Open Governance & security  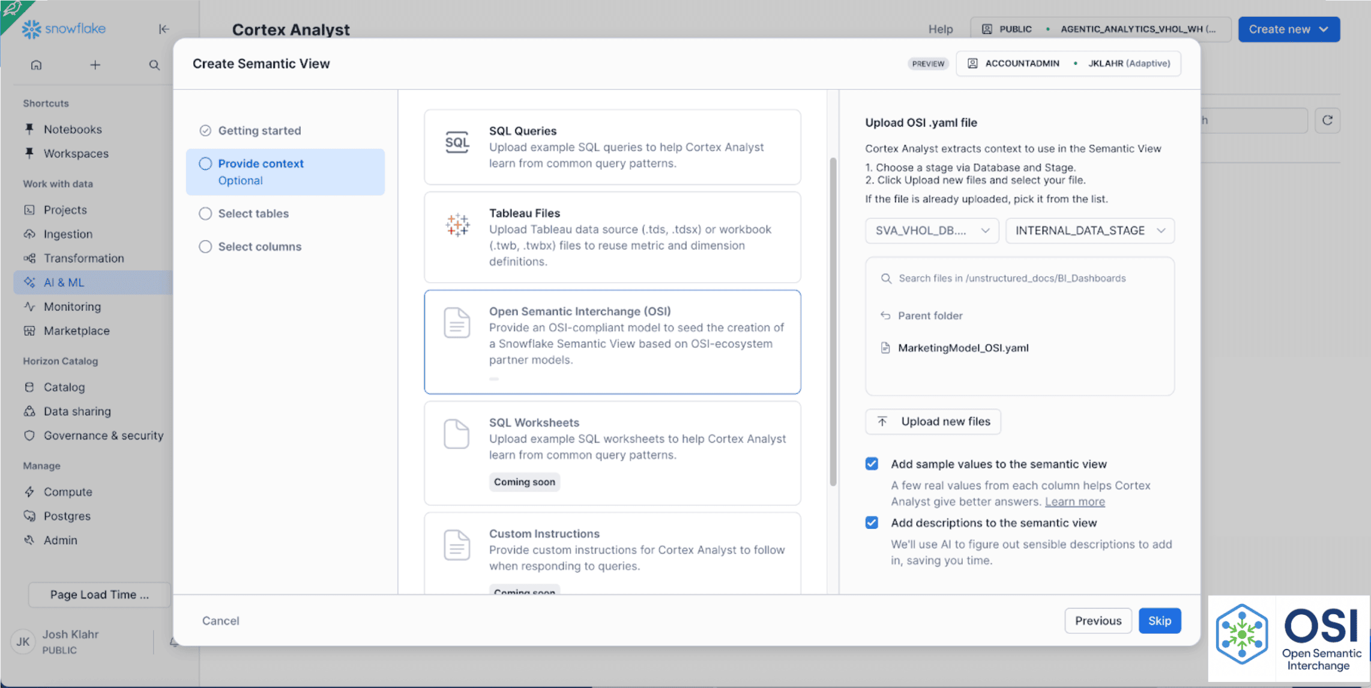104,435
